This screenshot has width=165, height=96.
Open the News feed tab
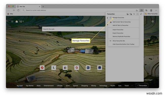pos(39,86)
